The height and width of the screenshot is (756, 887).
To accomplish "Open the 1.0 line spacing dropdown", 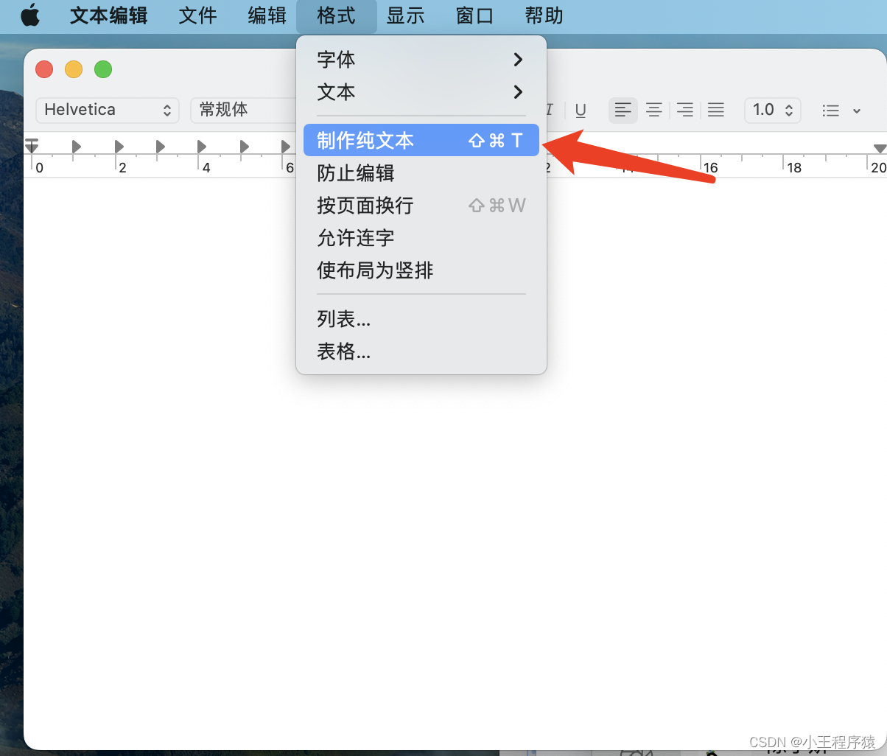I will click(x=773, y=111).
